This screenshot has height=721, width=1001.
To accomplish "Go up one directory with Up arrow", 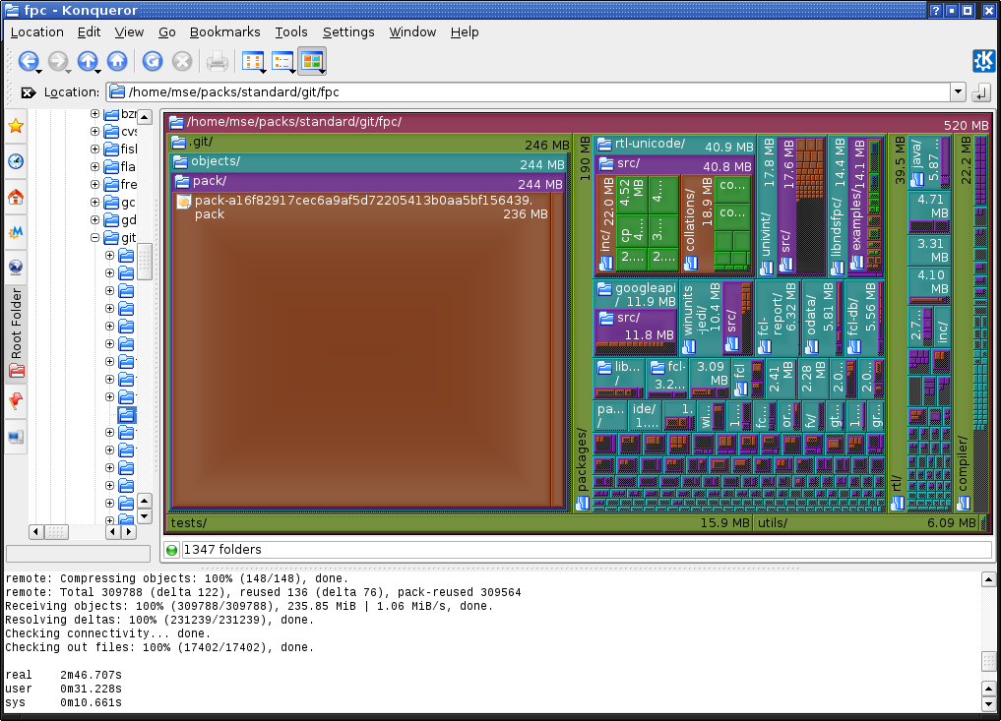I will pyautogui.click(x=88, y=62).
